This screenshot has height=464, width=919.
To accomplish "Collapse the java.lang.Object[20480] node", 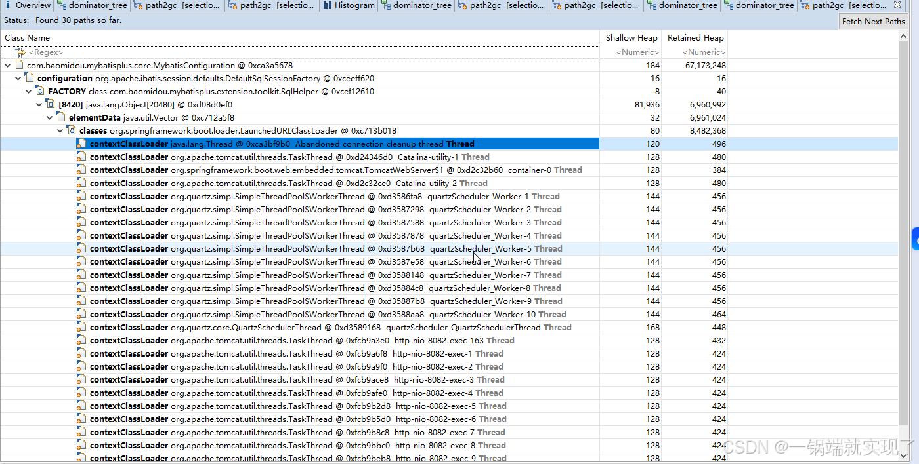I will pyautogui.click(x=39, y=104).
